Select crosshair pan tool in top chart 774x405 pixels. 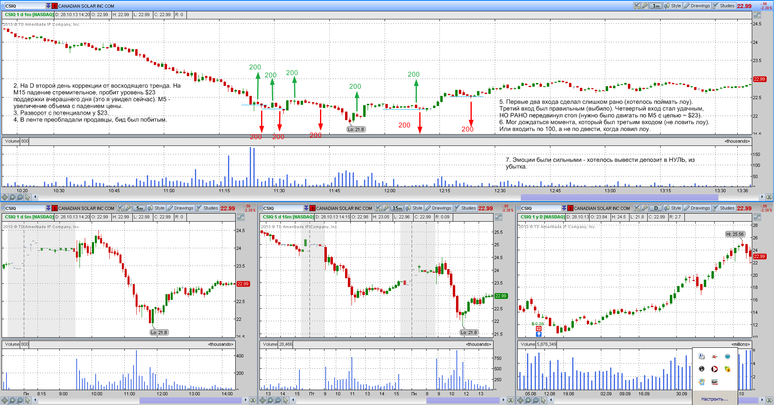4,197
